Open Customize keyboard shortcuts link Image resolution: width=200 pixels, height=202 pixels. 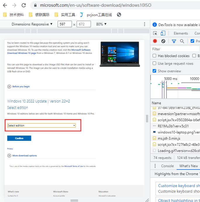(179, 186)
